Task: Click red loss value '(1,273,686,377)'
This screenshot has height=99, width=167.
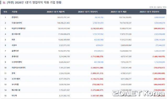Action: click(x=97, y=90)
